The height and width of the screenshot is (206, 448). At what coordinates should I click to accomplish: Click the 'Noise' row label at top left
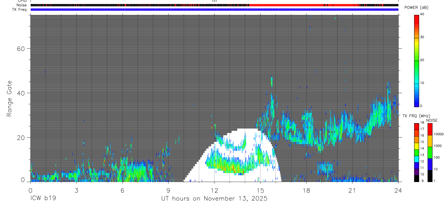pos(22,5)
